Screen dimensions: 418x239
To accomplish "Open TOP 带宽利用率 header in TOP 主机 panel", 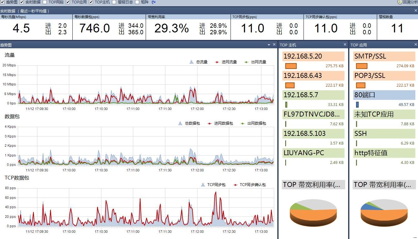I will click(x=313, y=185).
